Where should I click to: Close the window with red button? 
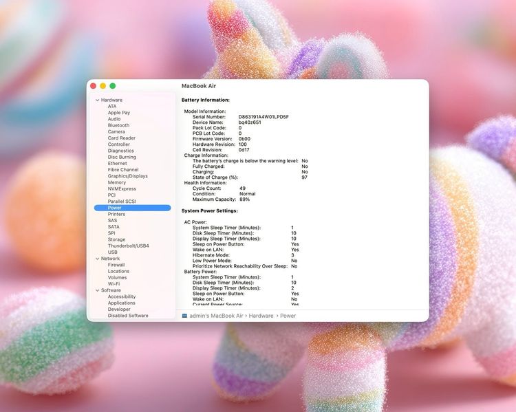93,86
